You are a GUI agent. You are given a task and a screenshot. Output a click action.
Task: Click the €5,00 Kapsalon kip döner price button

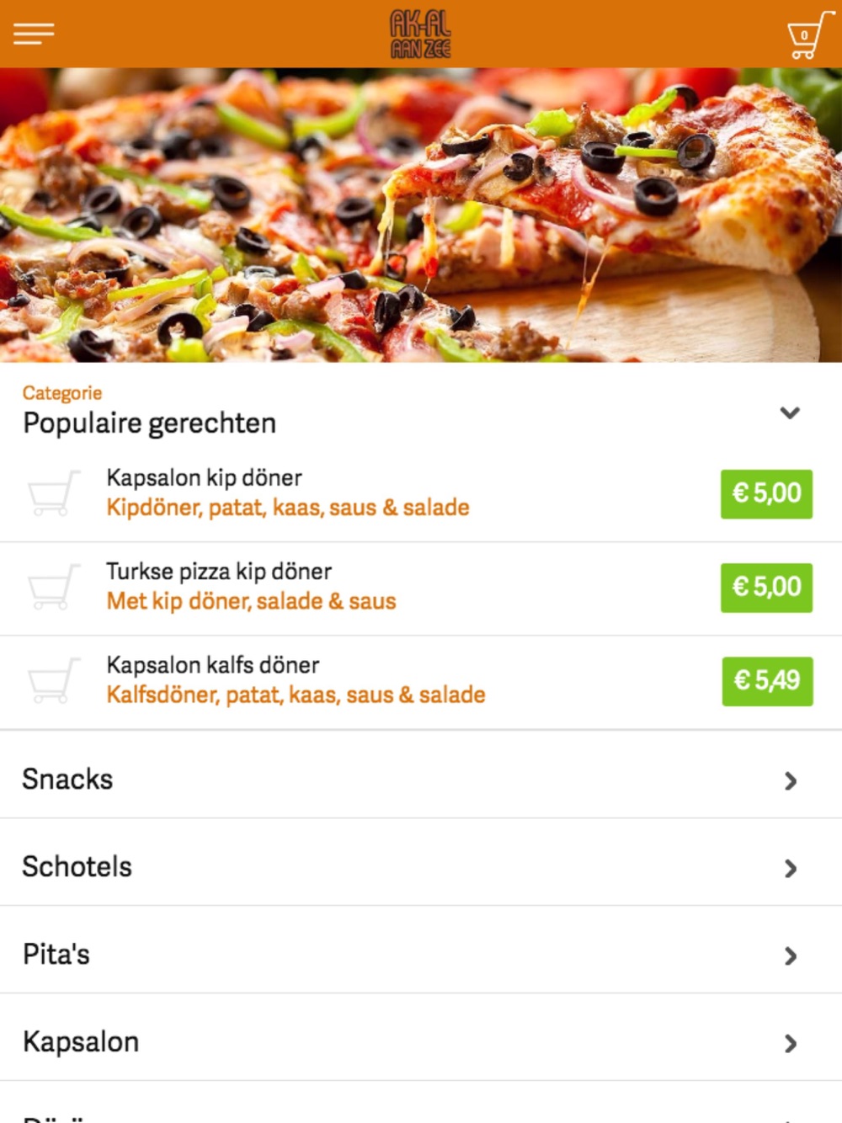766,493
